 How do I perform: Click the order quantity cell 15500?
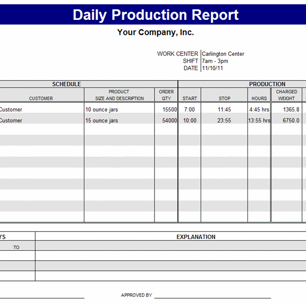tap(166, 109)
